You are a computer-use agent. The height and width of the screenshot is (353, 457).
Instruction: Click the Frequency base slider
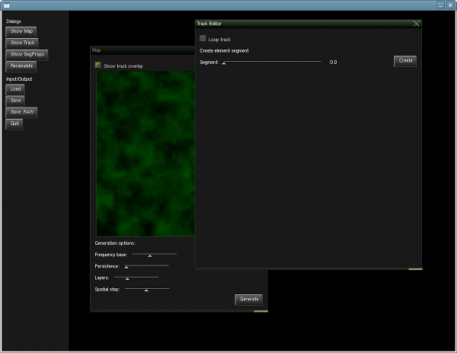[x=154, y=255]
